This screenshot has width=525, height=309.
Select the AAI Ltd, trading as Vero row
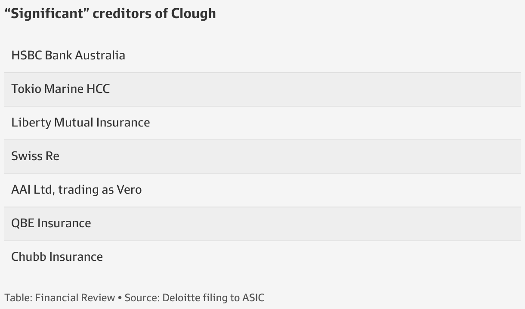point(262,190)
